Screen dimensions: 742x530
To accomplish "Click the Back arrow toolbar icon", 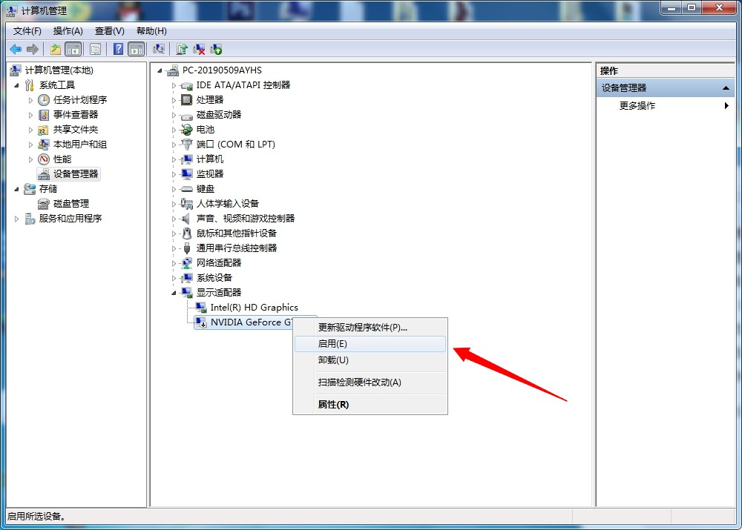I will 16,49.
